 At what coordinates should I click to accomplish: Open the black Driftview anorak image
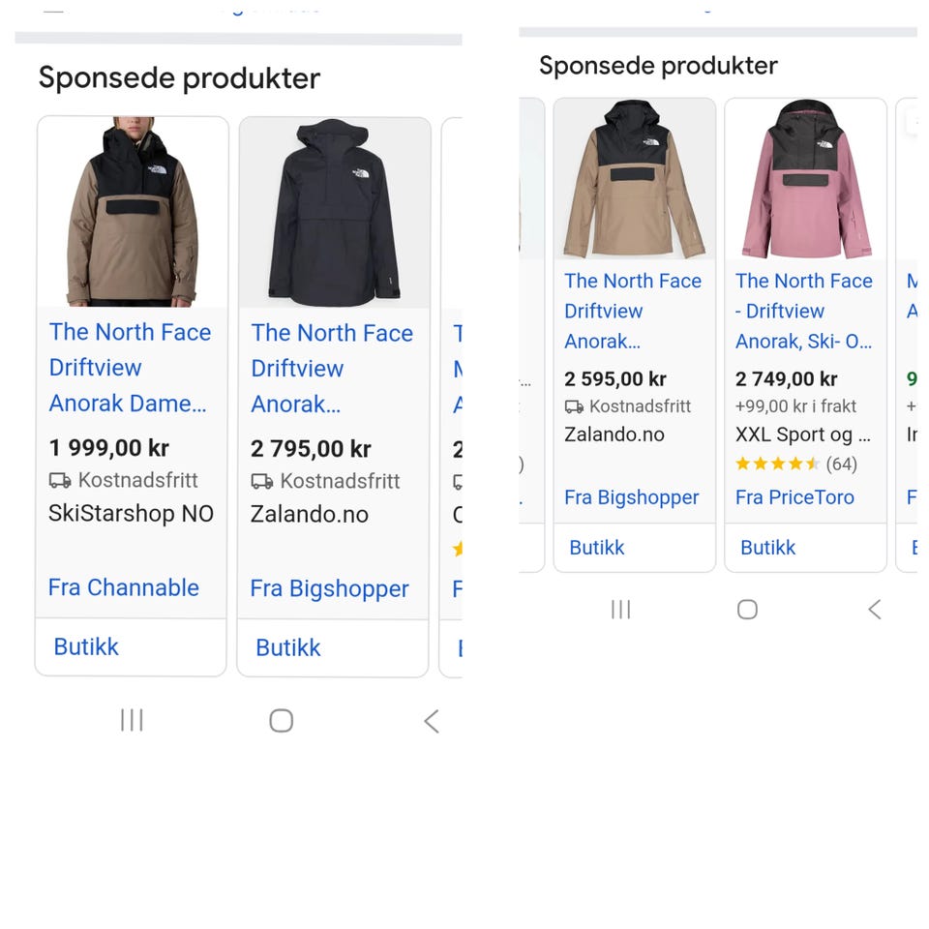(x=333, y=213)
